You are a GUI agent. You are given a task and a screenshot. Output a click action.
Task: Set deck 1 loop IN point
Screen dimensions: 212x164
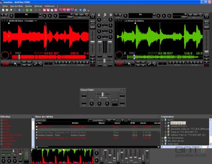(76, 15)
